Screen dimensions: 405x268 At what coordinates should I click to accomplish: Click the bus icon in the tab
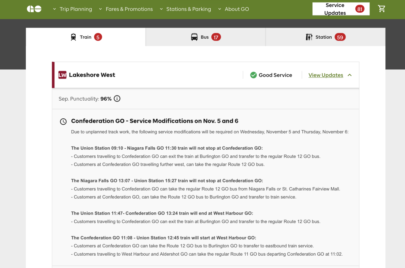tap(194, 37)
